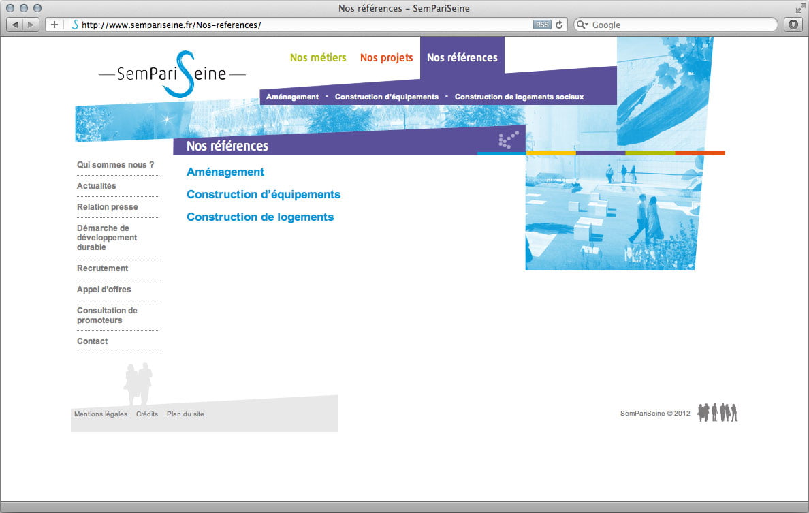Open Appel d'offres in the sidebar

pos(104,290)
